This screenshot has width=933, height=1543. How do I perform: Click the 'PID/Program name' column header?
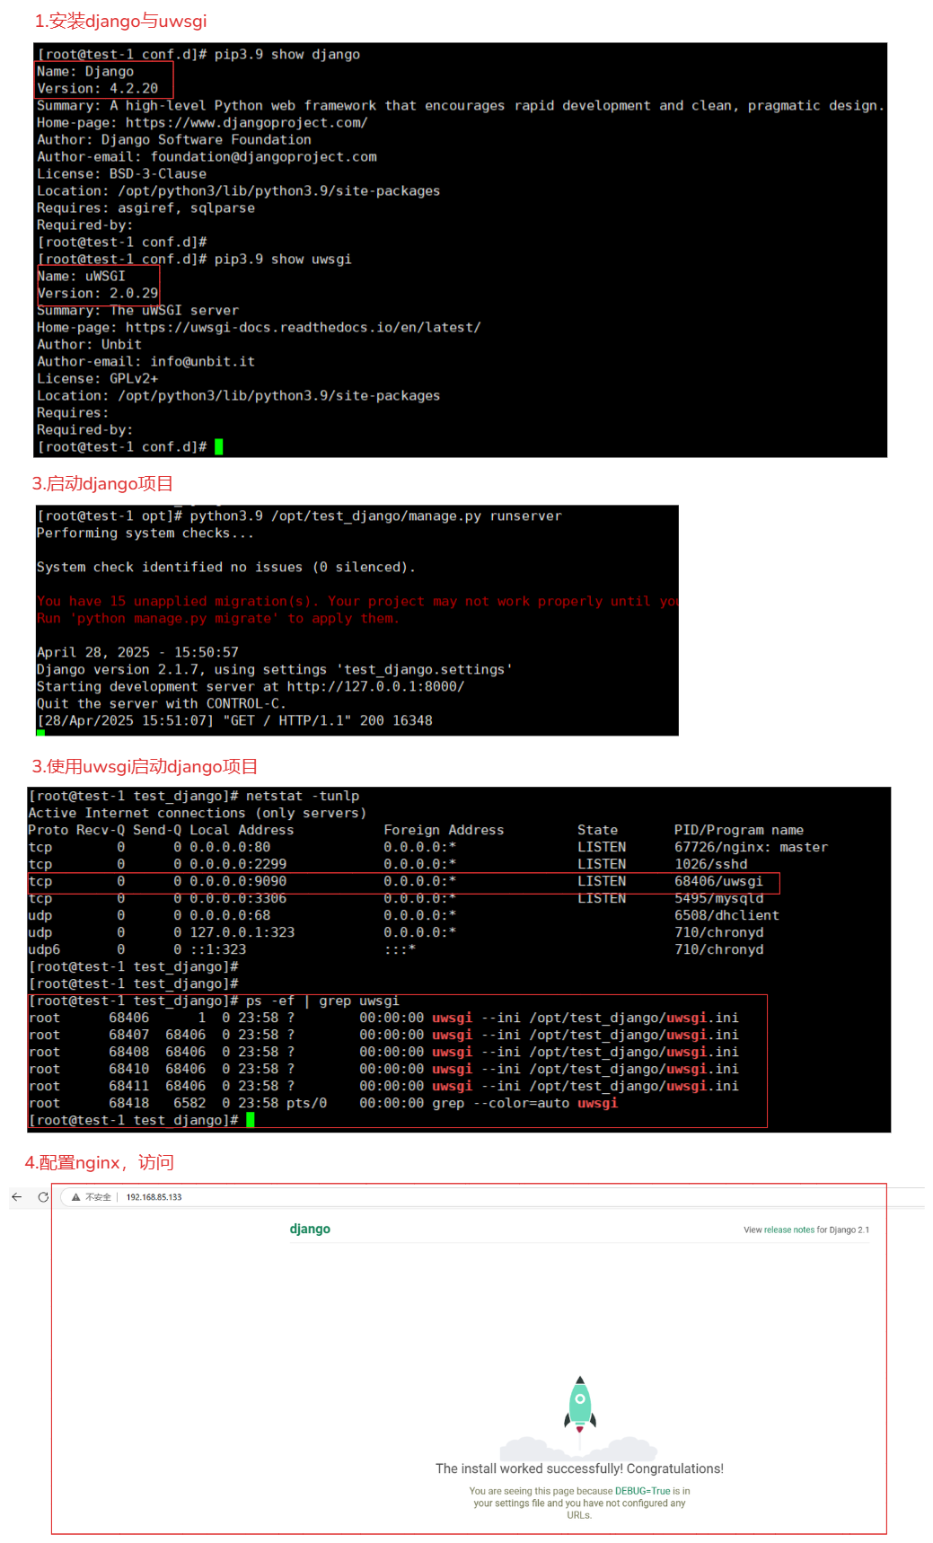(739, 830)
